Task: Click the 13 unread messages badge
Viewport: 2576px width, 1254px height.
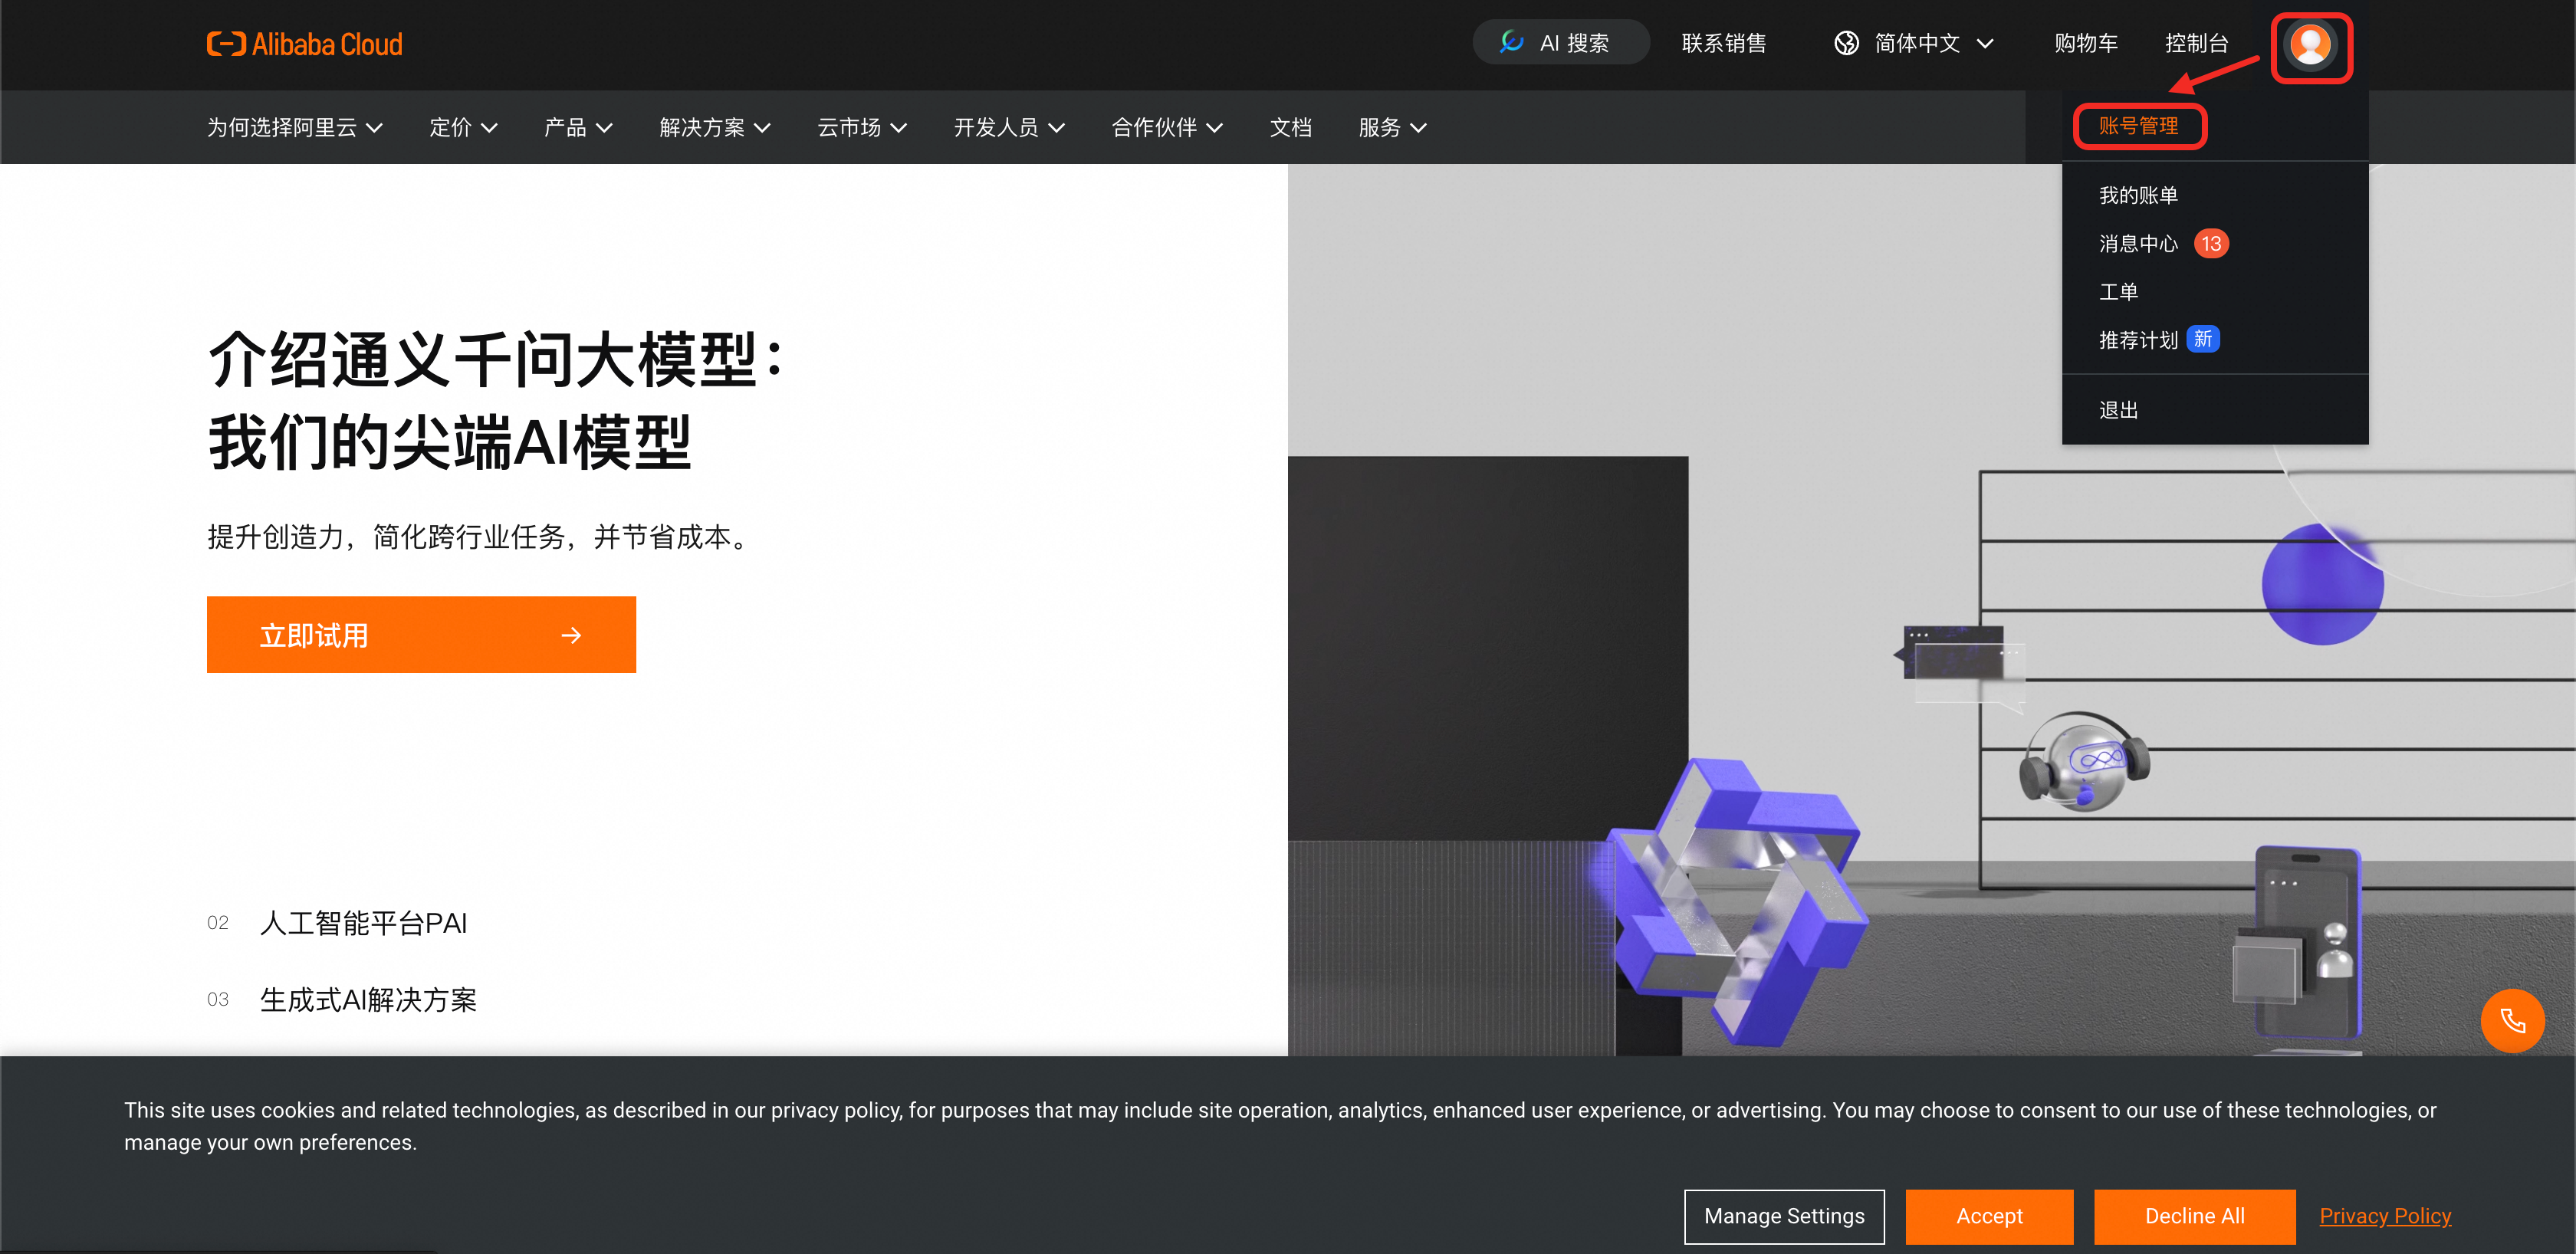Action: point(2211,243)
